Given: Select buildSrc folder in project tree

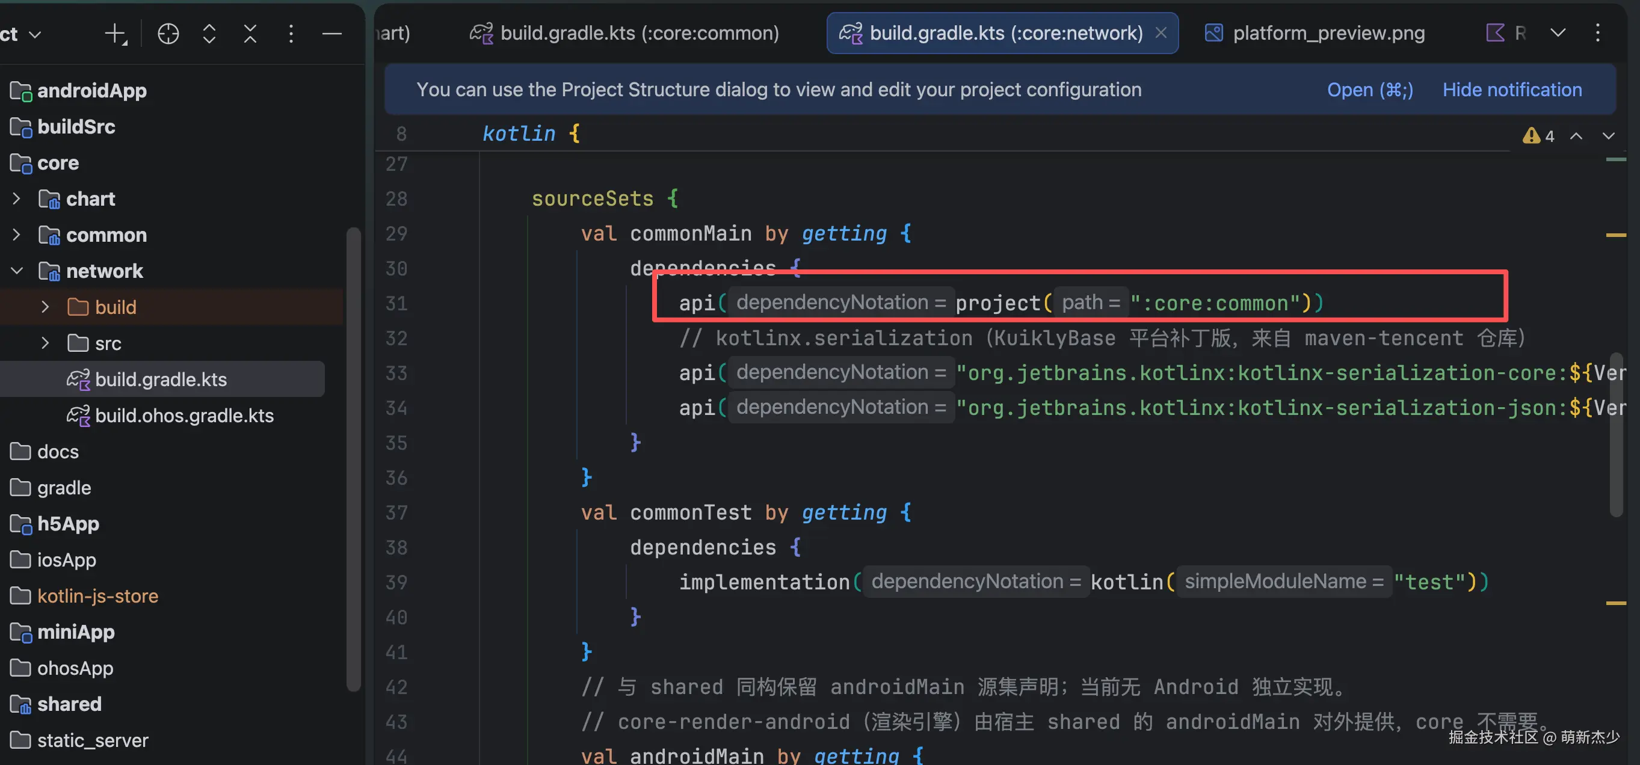Looking at the screenshot, I should (63, 127).
